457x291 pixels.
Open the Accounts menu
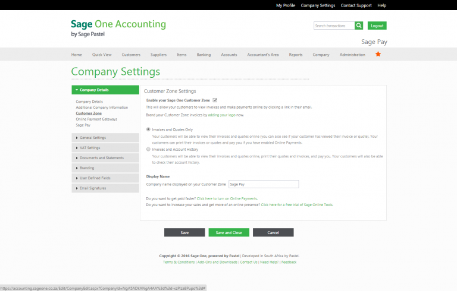point(229,55)
